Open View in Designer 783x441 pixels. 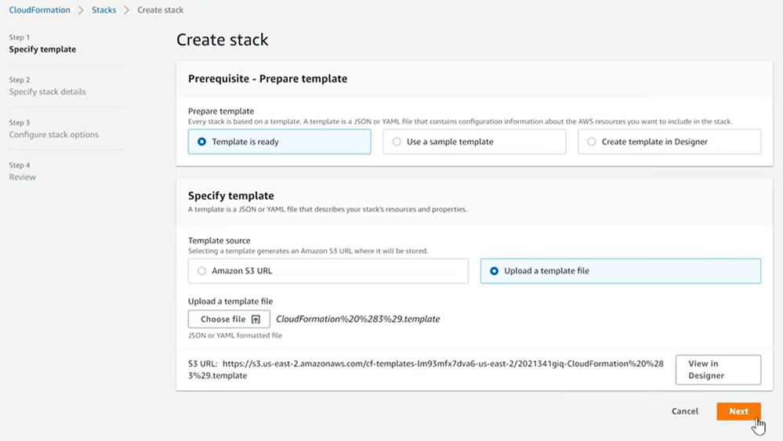[x=718, y=370]
